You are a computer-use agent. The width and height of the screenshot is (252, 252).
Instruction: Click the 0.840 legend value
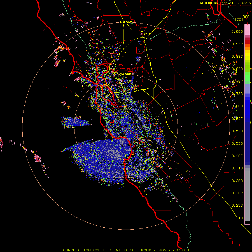pyautogui.click(x=237, y=69)
